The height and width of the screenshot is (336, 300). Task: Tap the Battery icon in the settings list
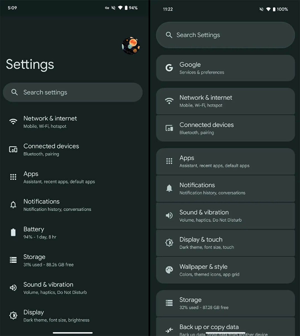pos(13,232)
